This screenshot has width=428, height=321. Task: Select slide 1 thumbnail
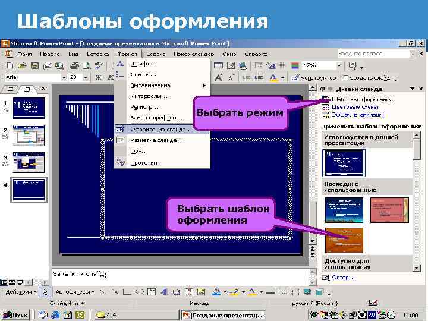pyautogui.click(x=29, y=108)
